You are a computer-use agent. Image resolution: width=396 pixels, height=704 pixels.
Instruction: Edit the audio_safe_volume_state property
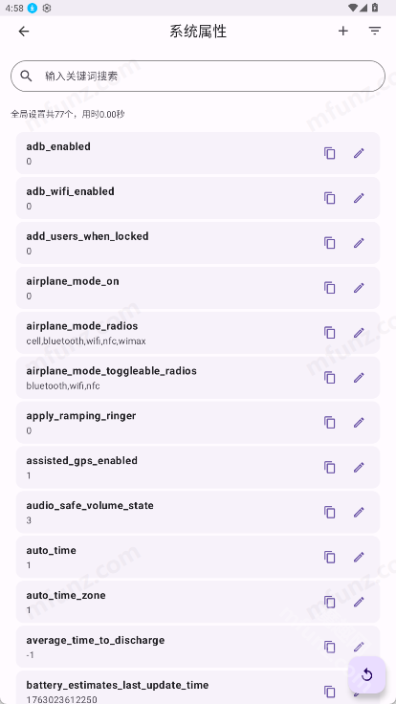click(x=359, y=513)
